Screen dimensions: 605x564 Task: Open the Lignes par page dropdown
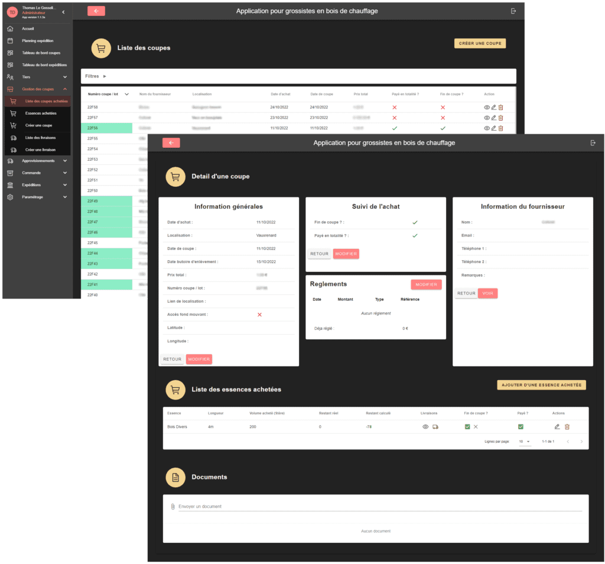(525, 442)
